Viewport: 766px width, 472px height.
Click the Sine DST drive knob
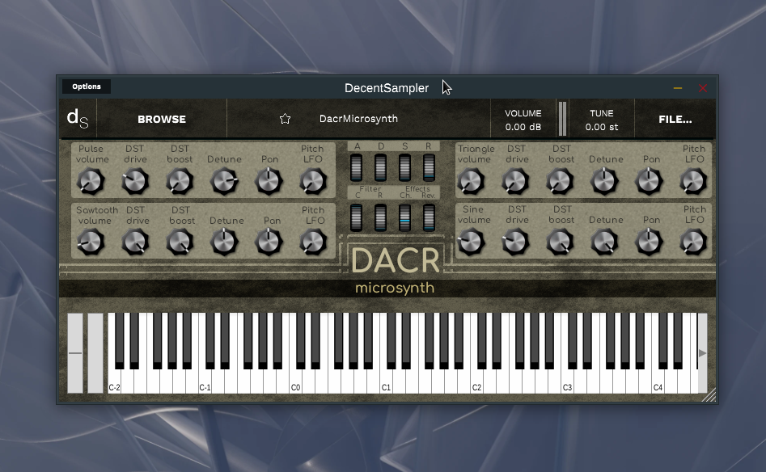(x=515, y=242)
